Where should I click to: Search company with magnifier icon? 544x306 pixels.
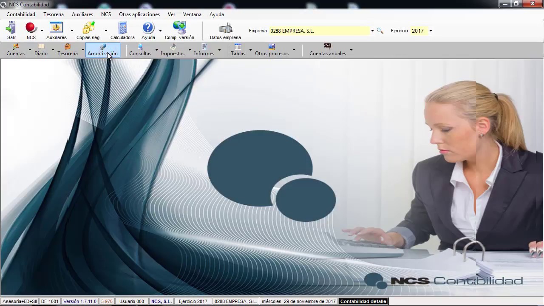(380, 31)
